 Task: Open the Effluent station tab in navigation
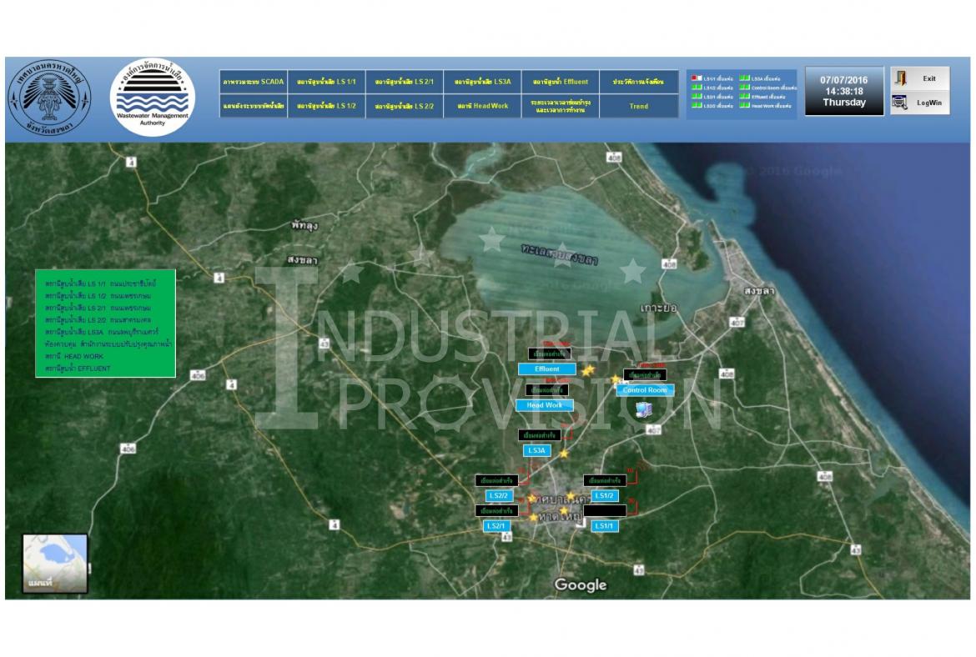tap(560, 82)
